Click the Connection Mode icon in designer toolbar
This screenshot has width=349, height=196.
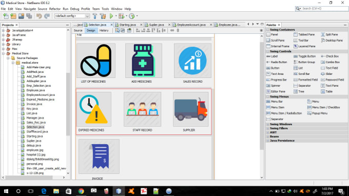point(123,30)
